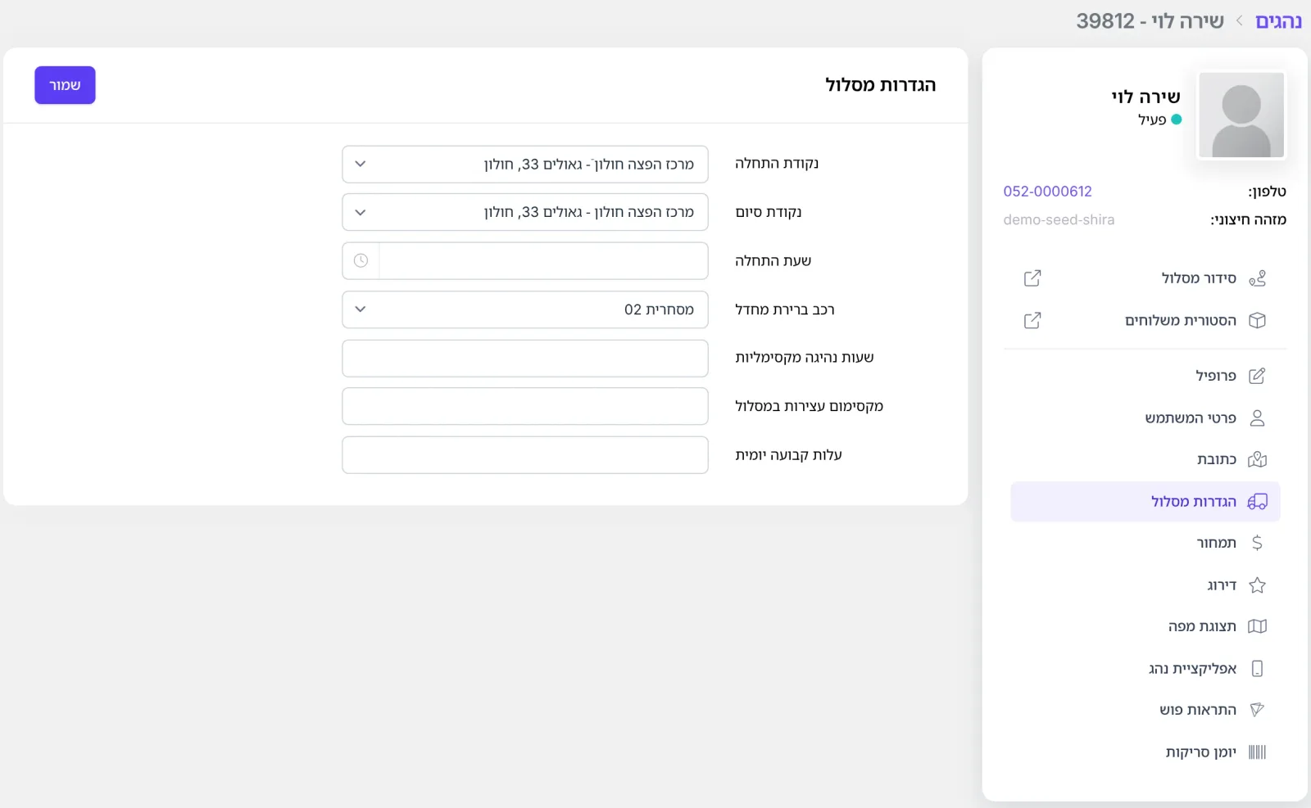1311x808 pixels.
Task: Click the שמור save button
Action: (x=65, y=85)
